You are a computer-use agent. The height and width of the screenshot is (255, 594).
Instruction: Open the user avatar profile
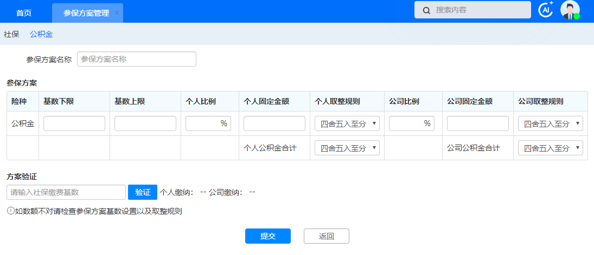click(570, 10)
